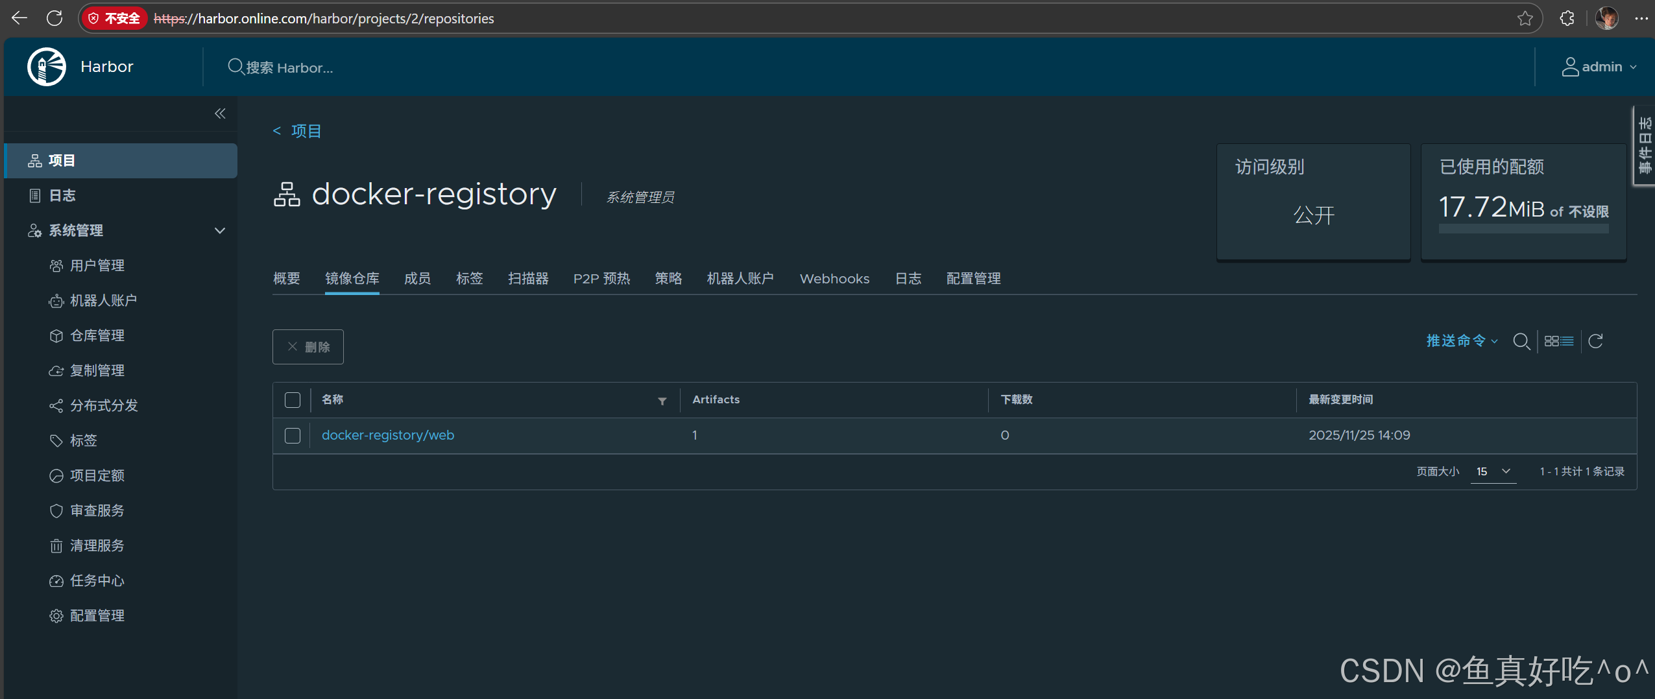
Task: Open the browser profile avatar
Action: pyautogui.click(x=1606, y=18)
